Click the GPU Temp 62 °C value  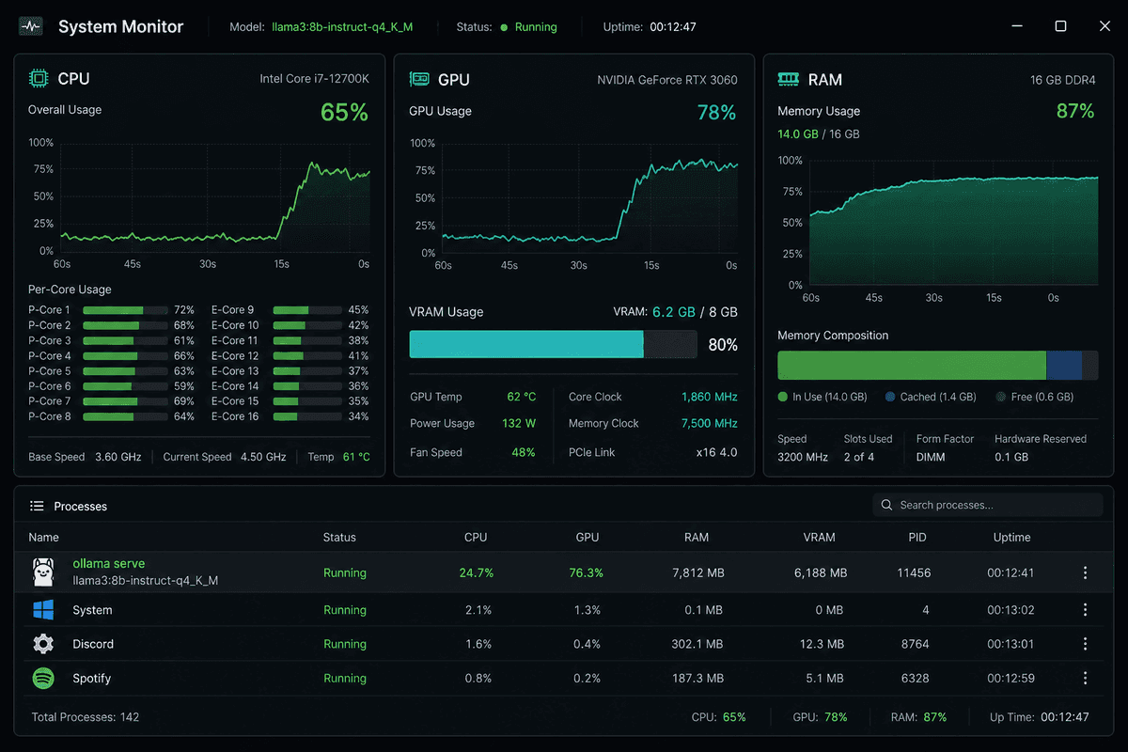pyautogui.click(x=522, y=397)
